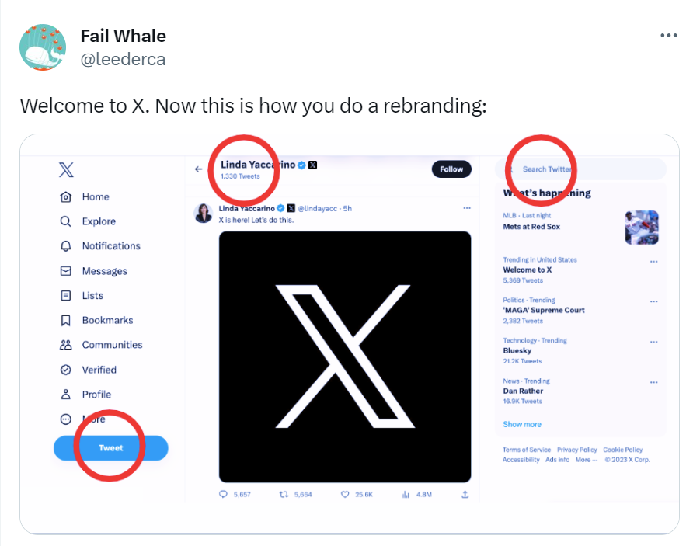Click the X logo in sidebar

[x=66, y=169]
